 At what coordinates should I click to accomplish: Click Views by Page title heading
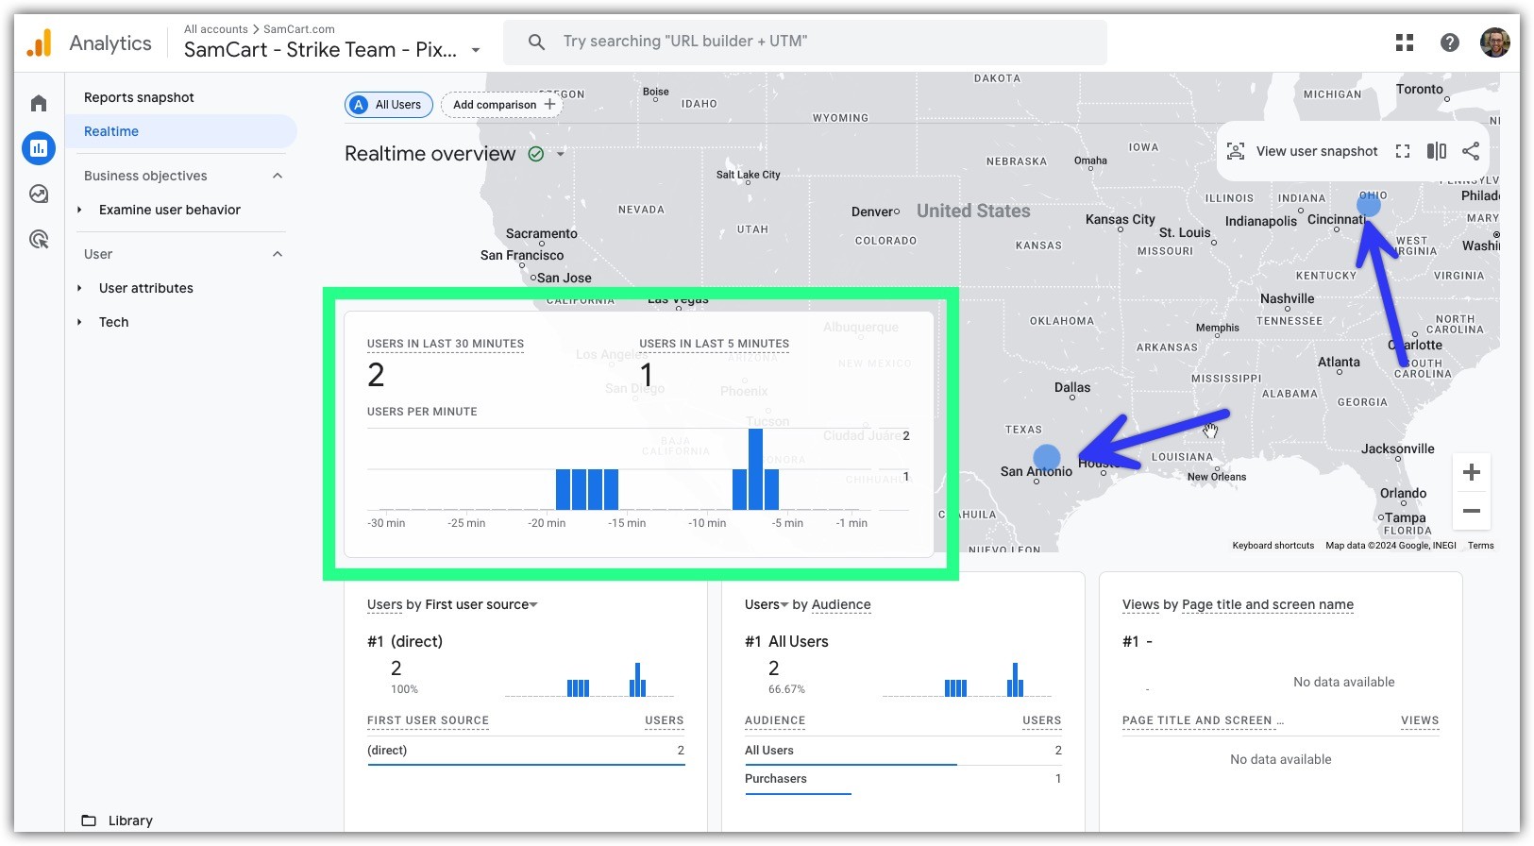tap(1238, 604)
